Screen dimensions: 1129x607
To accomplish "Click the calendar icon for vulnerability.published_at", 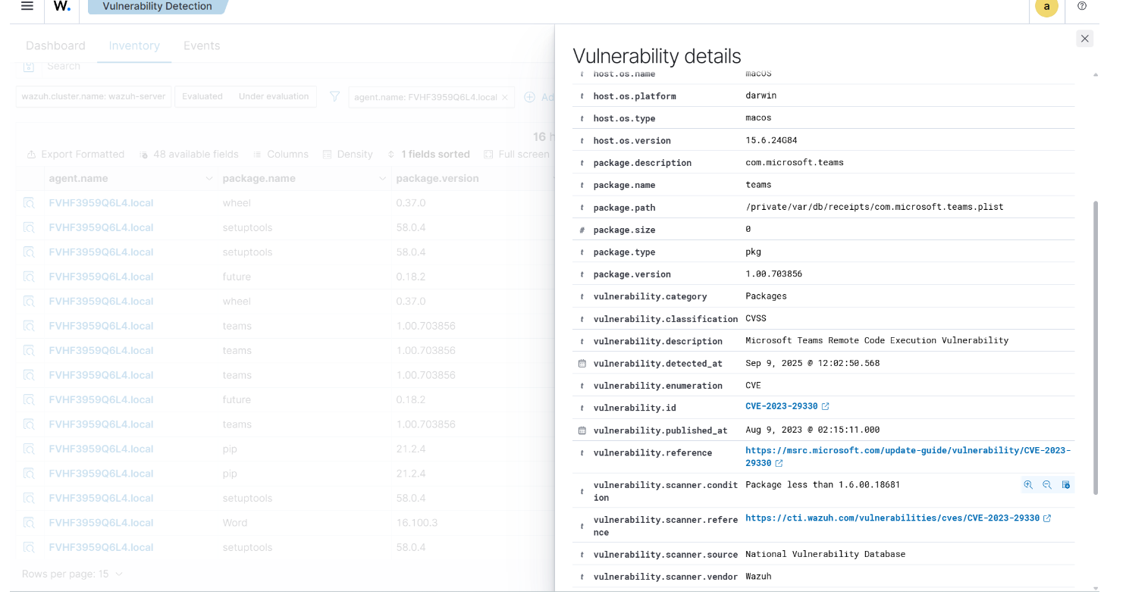I will (582, 430).
